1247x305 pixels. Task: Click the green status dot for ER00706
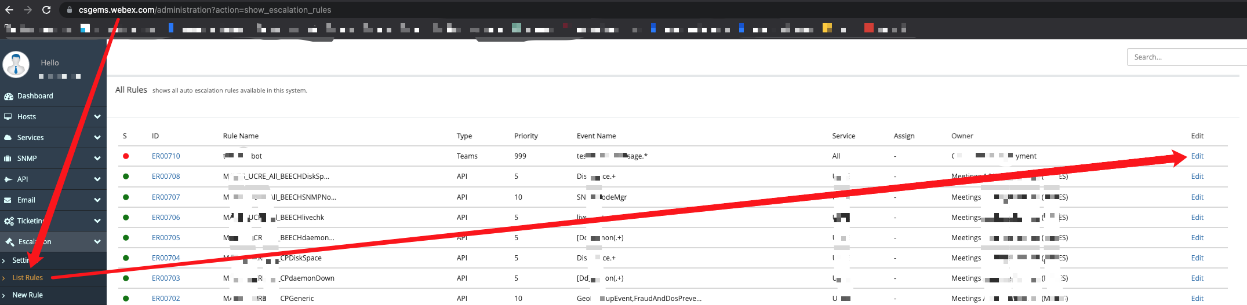point(126,218)
